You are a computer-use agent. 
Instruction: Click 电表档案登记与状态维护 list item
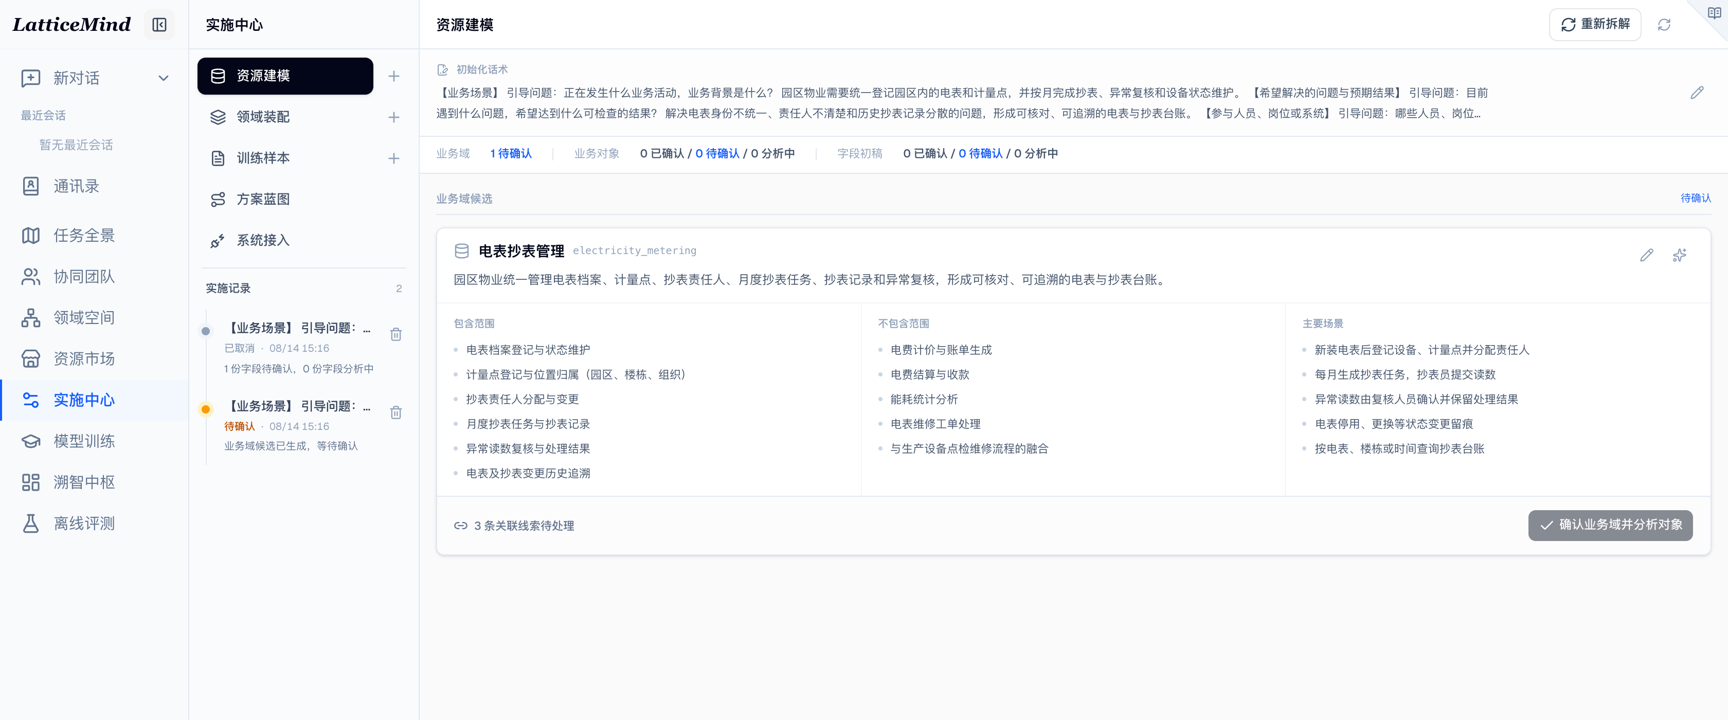(528, 350)
